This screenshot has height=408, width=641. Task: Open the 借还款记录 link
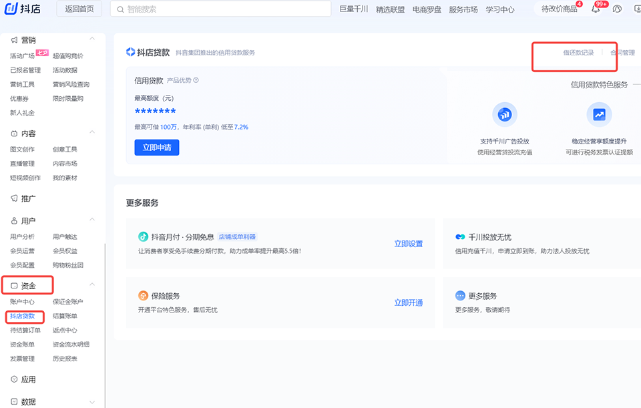tap(578, 52)
